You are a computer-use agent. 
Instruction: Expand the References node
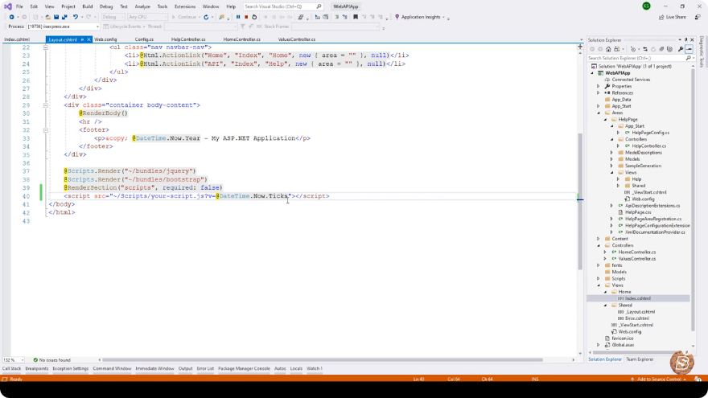[599, 93]
